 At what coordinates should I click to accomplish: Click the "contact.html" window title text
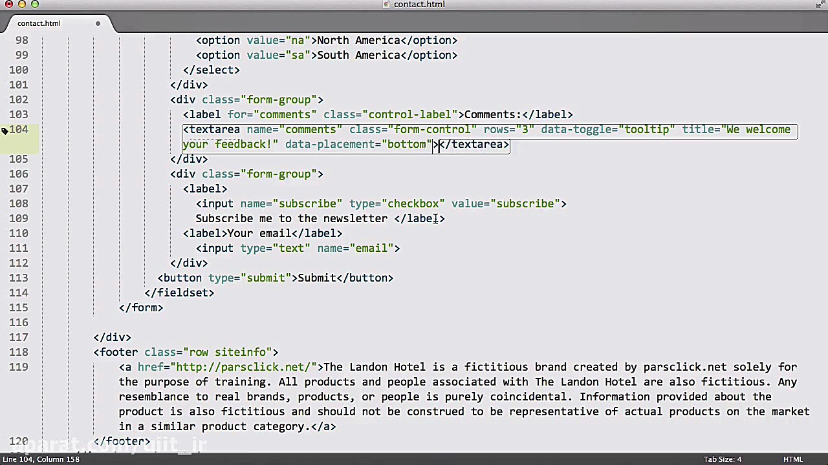pos(419,5)
